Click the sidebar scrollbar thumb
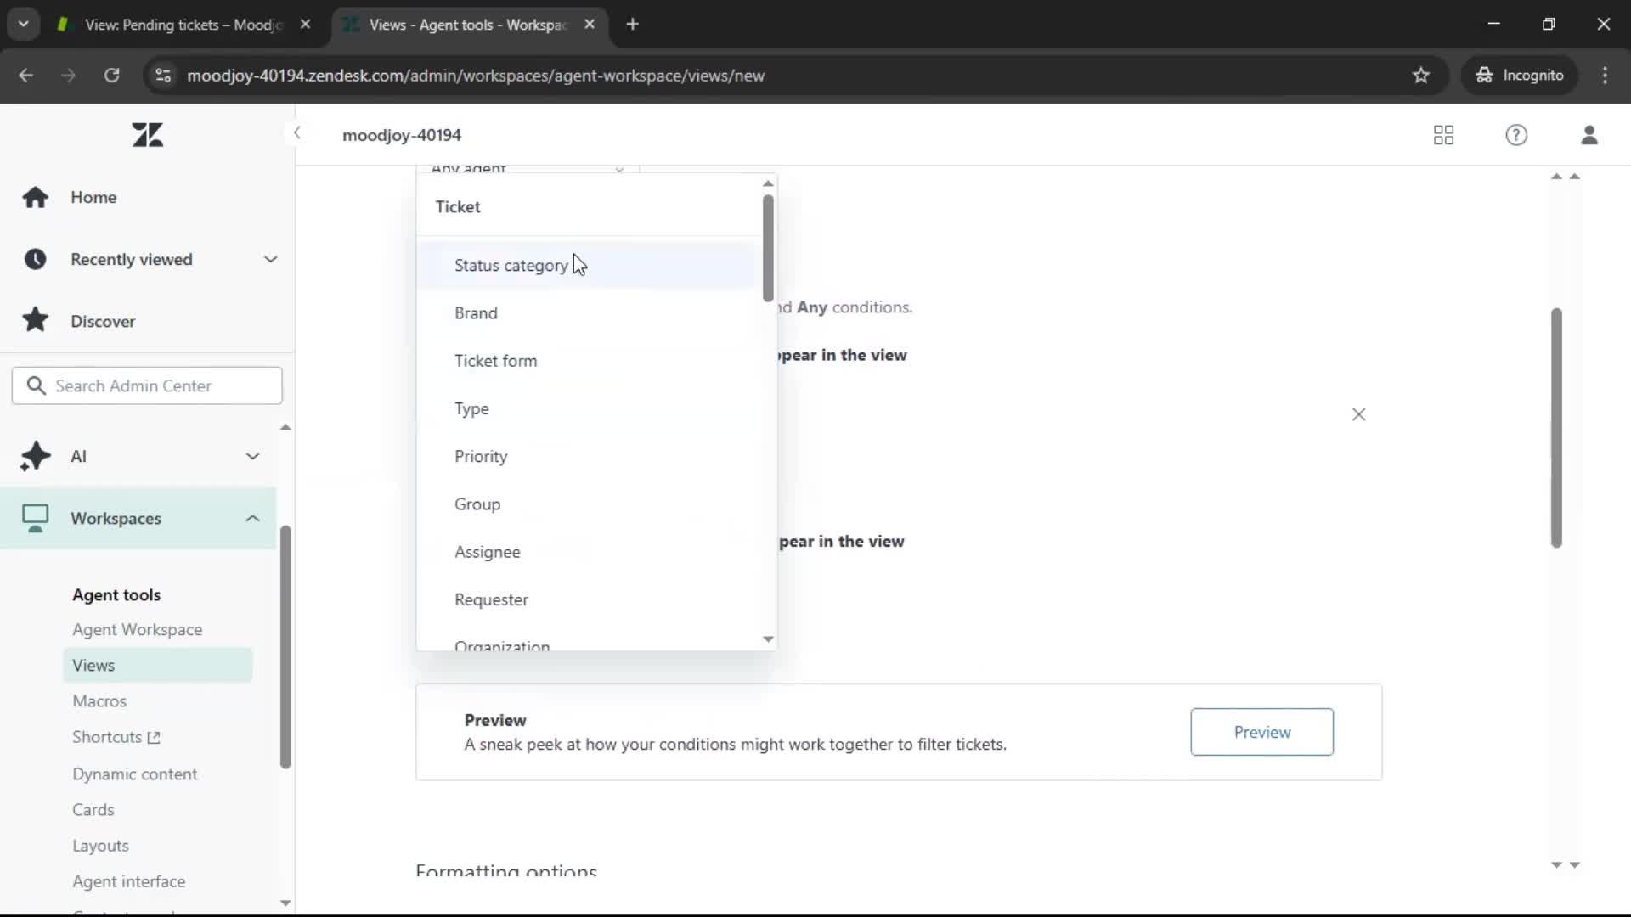 click(x=285, y=647)
